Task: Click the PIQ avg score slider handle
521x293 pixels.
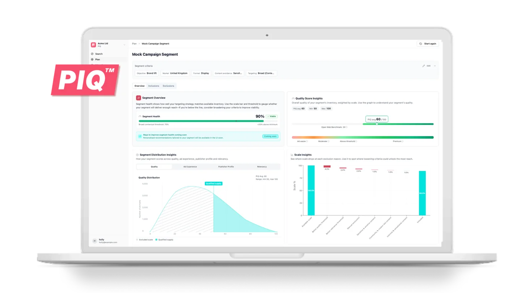Action: 377,124
